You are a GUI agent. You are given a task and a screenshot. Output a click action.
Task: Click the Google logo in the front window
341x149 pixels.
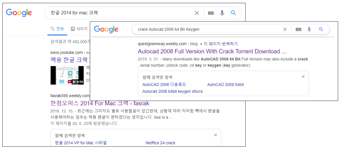pos(106,29)
